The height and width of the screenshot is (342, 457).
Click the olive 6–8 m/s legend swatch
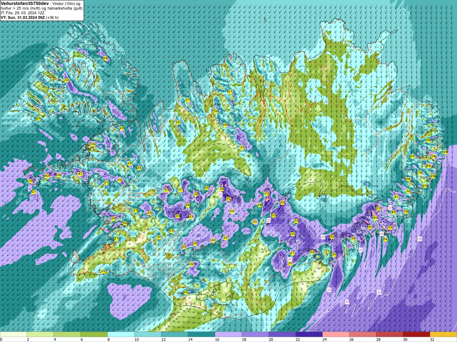coord(94,335)
